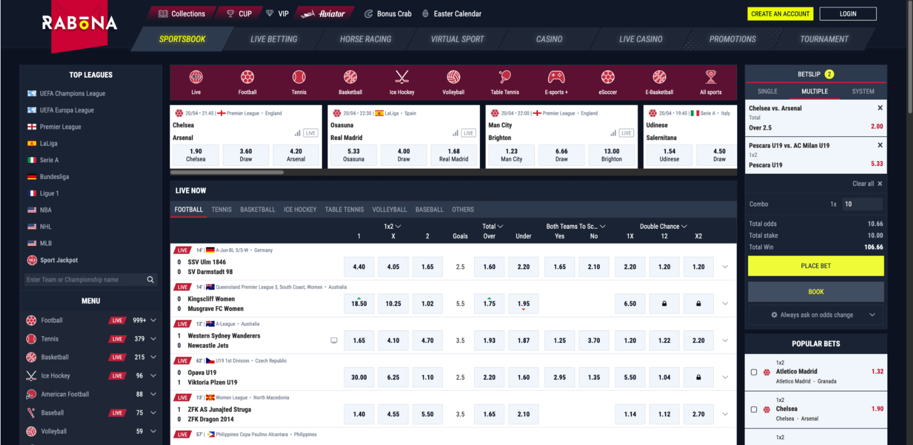Open Both Teams To Score dropdown

pos(576,226)
